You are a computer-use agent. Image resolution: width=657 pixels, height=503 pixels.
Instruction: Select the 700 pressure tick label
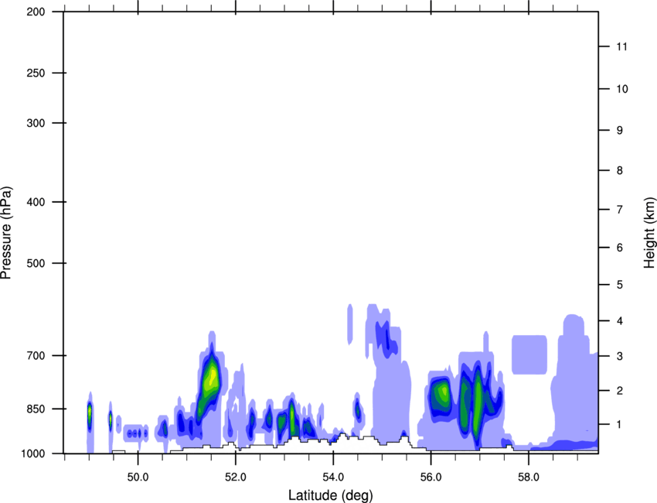click(36, 355)
